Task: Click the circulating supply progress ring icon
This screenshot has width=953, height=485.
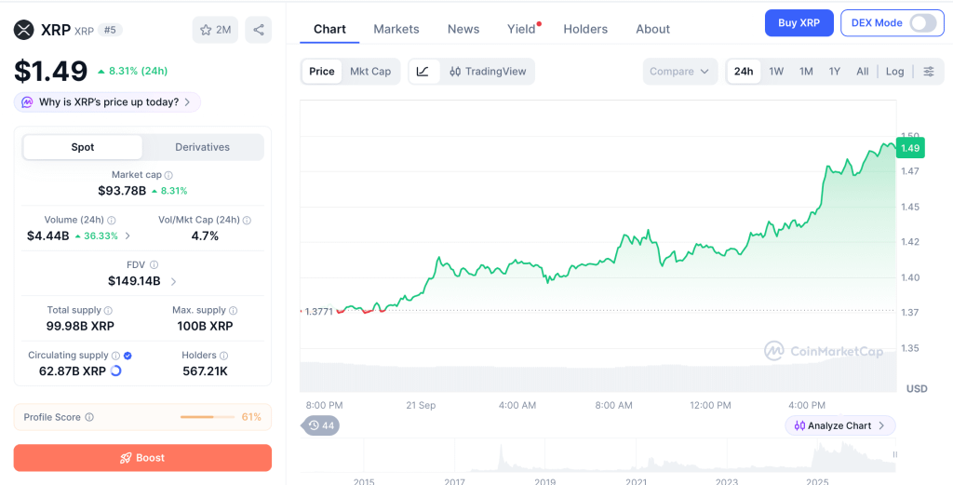Action: point(115,370)
